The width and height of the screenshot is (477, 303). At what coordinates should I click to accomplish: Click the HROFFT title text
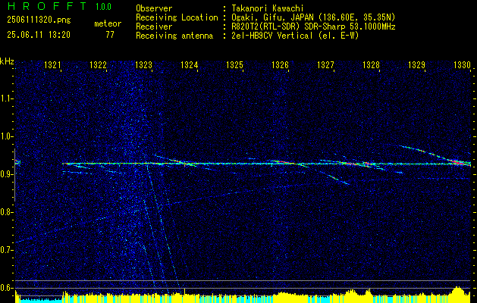click(47, 6)
